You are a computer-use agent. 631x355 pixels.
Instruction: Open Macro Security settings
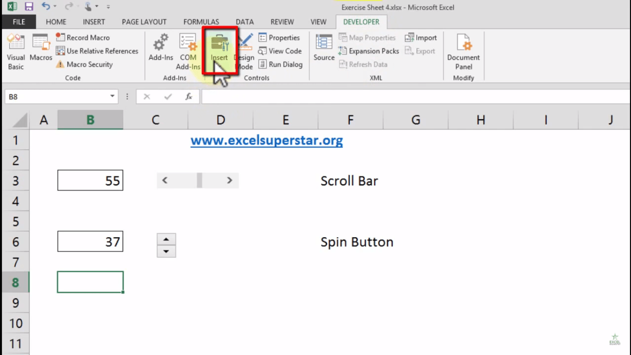(x=84, y=64)
